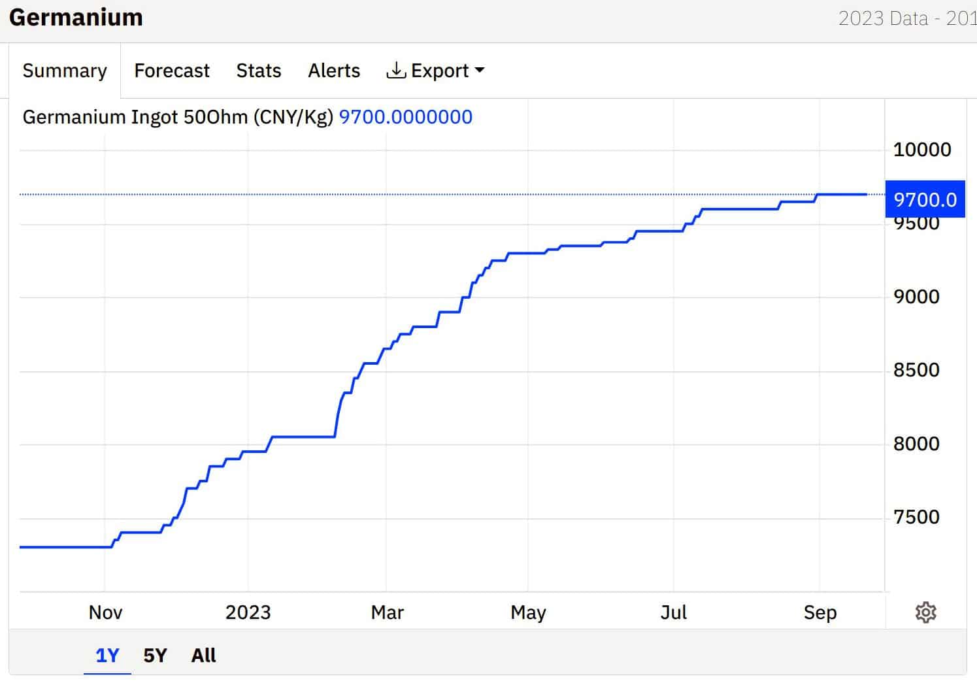Click the blue 9700.0000000 value text

point(406,117)
